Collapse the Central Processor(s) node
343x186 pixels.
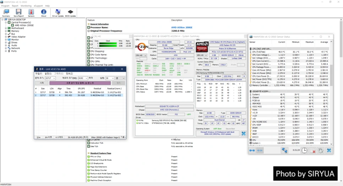pyautogui.click(x=6, y=22)
